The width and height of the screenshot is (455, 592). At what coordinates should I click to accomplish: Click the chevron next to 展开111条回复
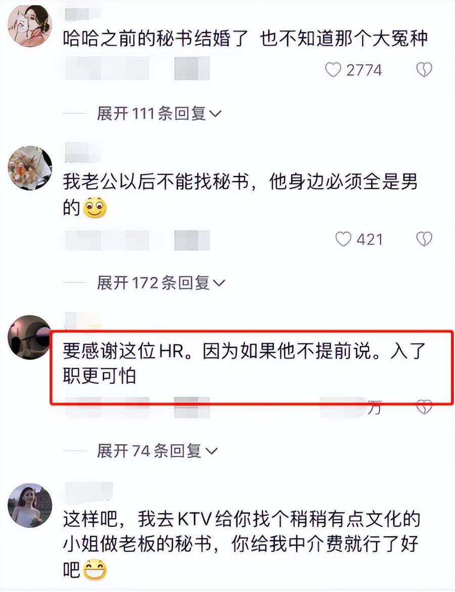point(215,114)
